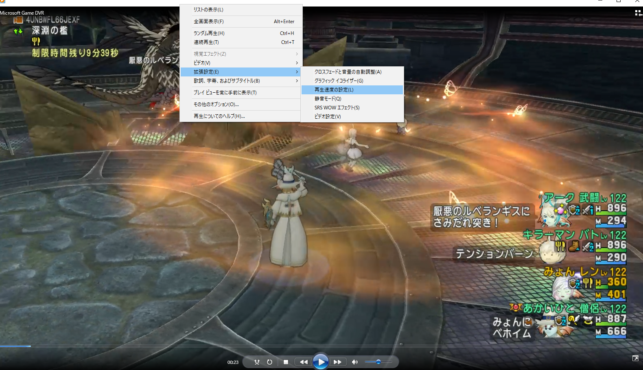This screenshot has width=643, height=370.
Task: Toggle shuffle mode in playback bar
Action: (257, 362)
